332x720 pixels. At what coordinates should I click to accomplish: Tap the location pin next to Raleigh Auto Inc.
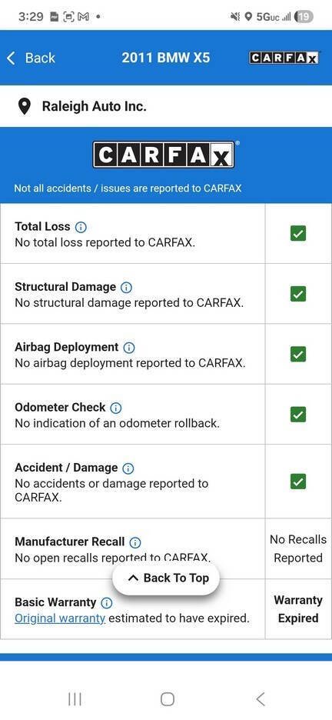pos(25,107)
